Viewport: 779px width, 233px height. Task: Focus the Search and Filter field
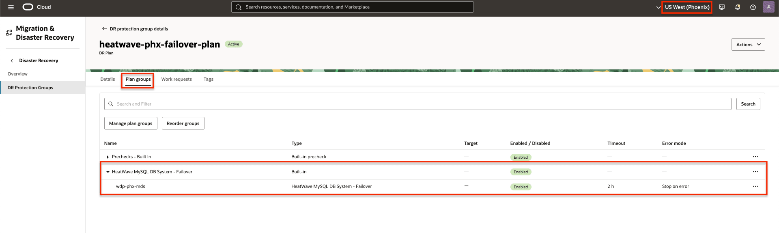(417, 104)
